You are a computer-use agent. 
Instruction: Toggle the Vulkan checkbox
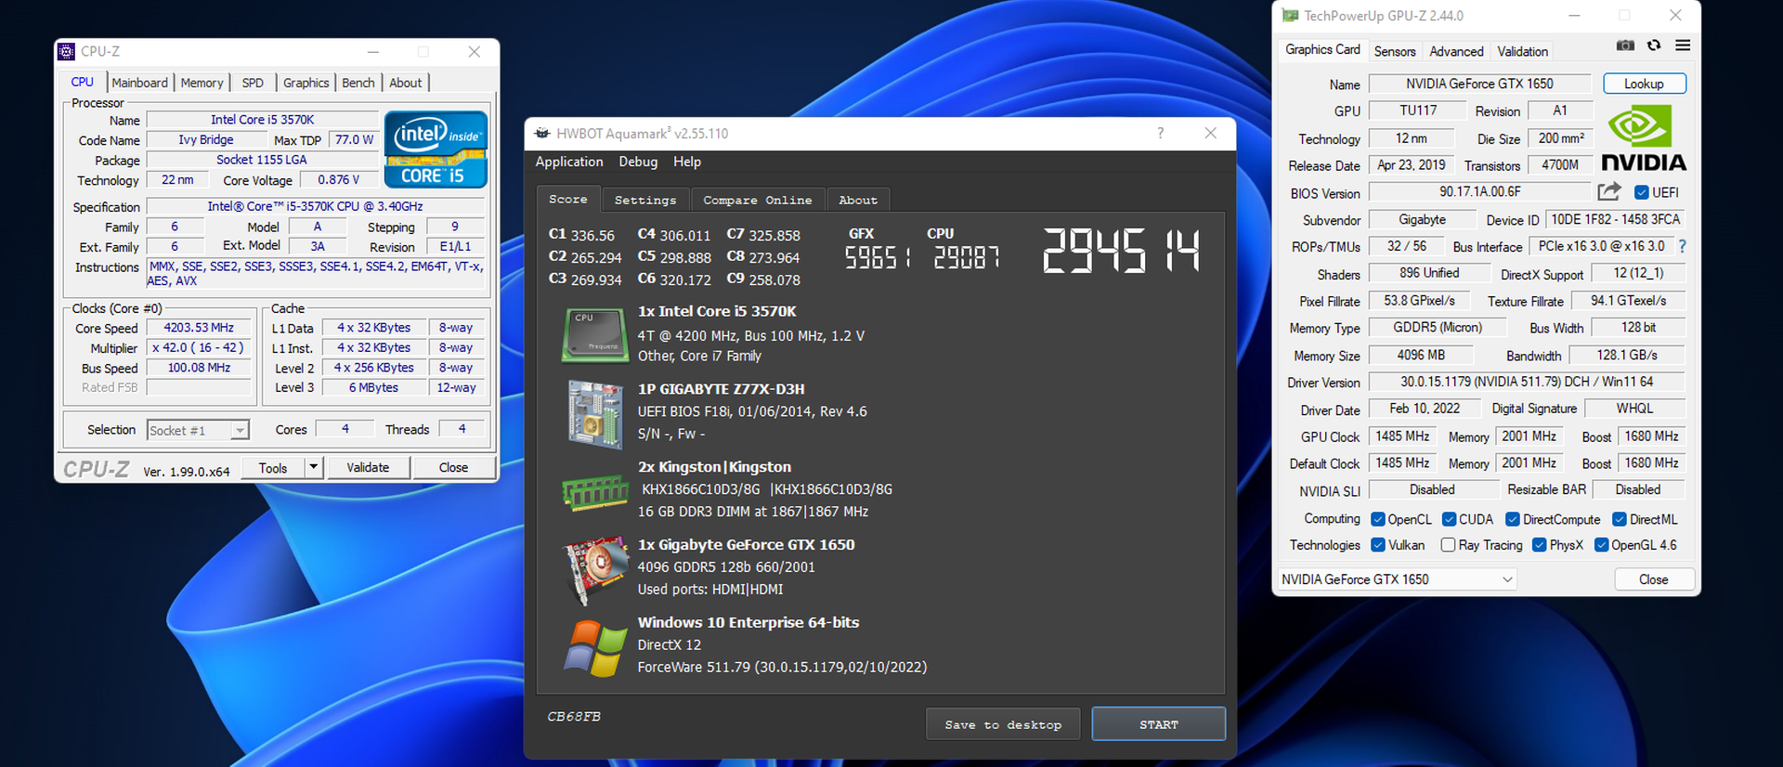(1378, 545)
